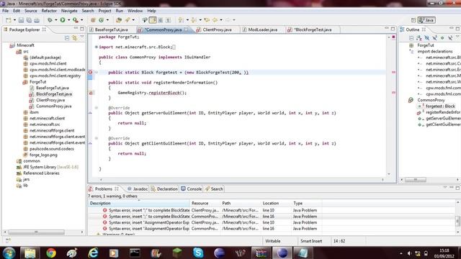Collapse getServerGuiElement fold marker
461x259 pixels.
coord(96,108)
